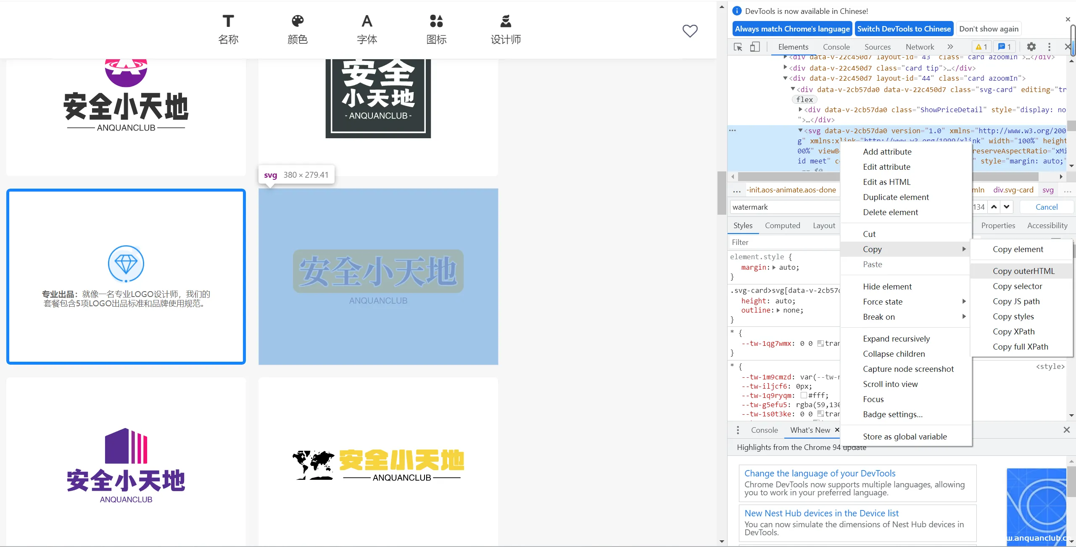Open the New Nest Hub devices link
Viewport: 1076px width, 547px height.
821,513
